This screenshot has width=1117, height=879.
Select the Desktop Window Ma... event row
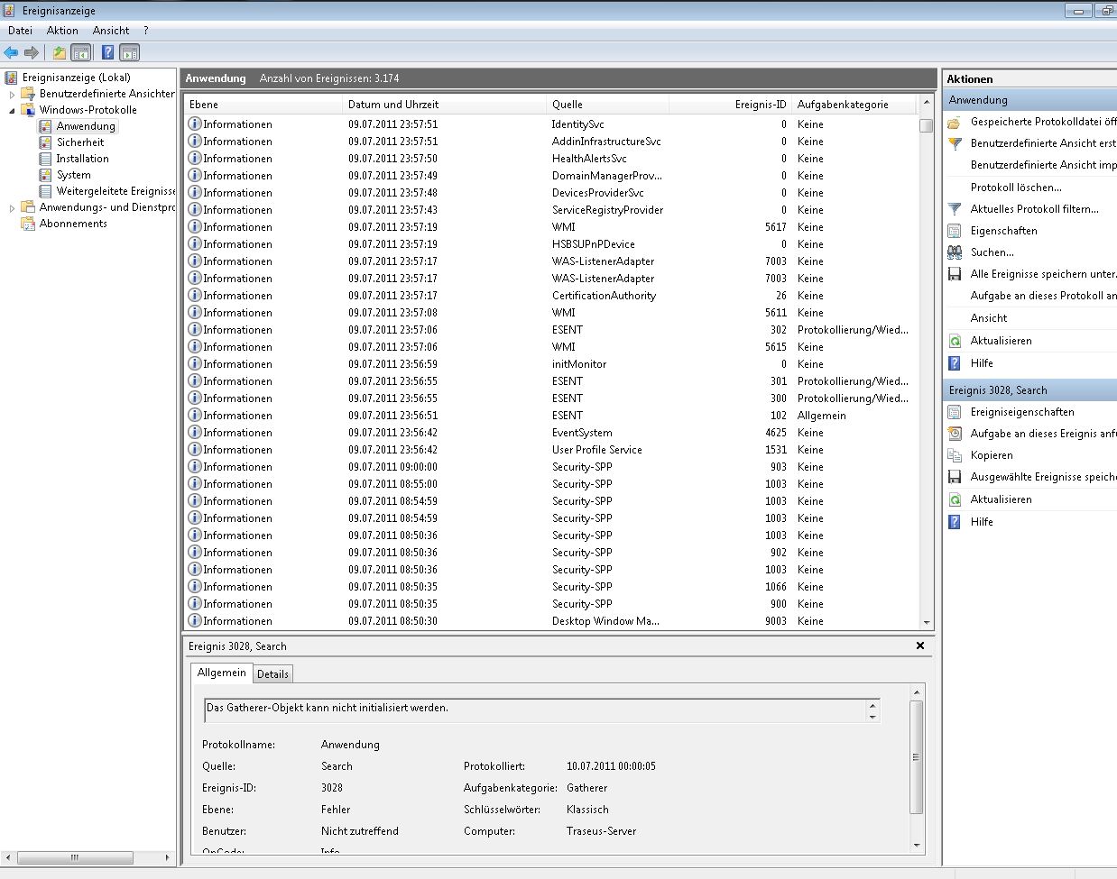550,621
